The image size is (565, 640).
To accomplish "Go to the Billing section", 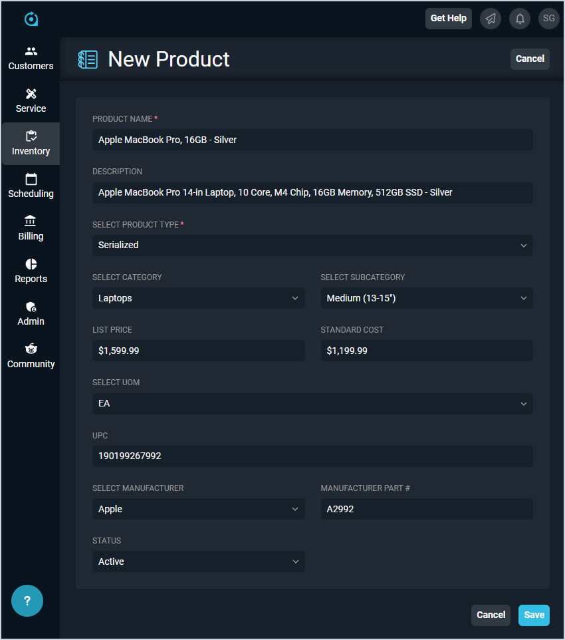I will click(31, 228).
